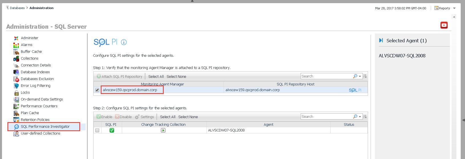This screenshot has width=465, height=159.
Task: Click Select None in Step 1 toolbar
Action: tap(176, 77)
